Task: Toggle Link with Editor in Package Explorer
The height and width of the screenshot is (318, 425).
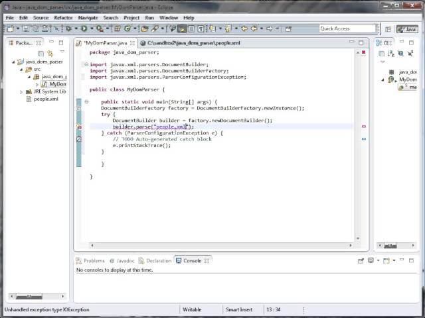Action: coord(50,53)
